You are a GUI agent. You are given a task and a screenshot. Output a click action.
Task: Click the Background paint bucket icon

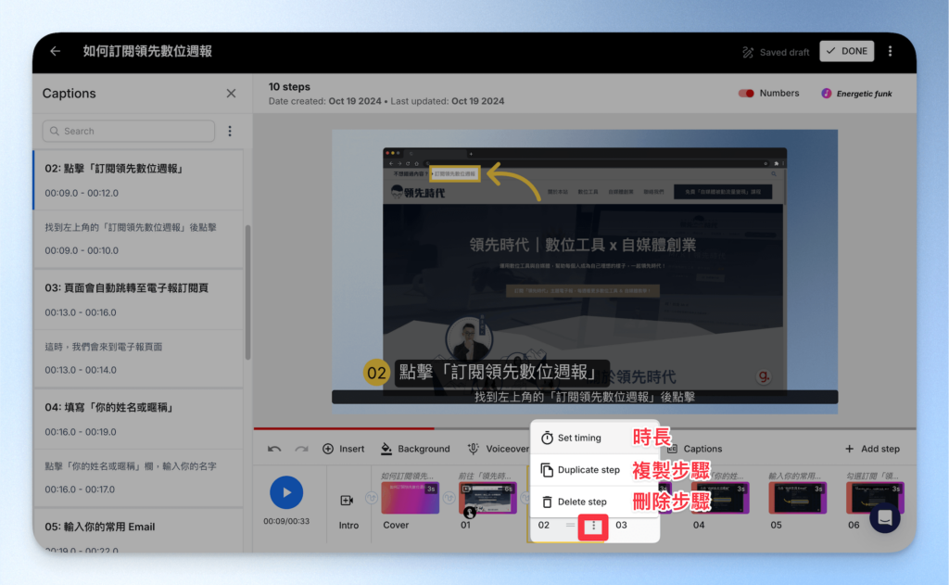point(386,449)
